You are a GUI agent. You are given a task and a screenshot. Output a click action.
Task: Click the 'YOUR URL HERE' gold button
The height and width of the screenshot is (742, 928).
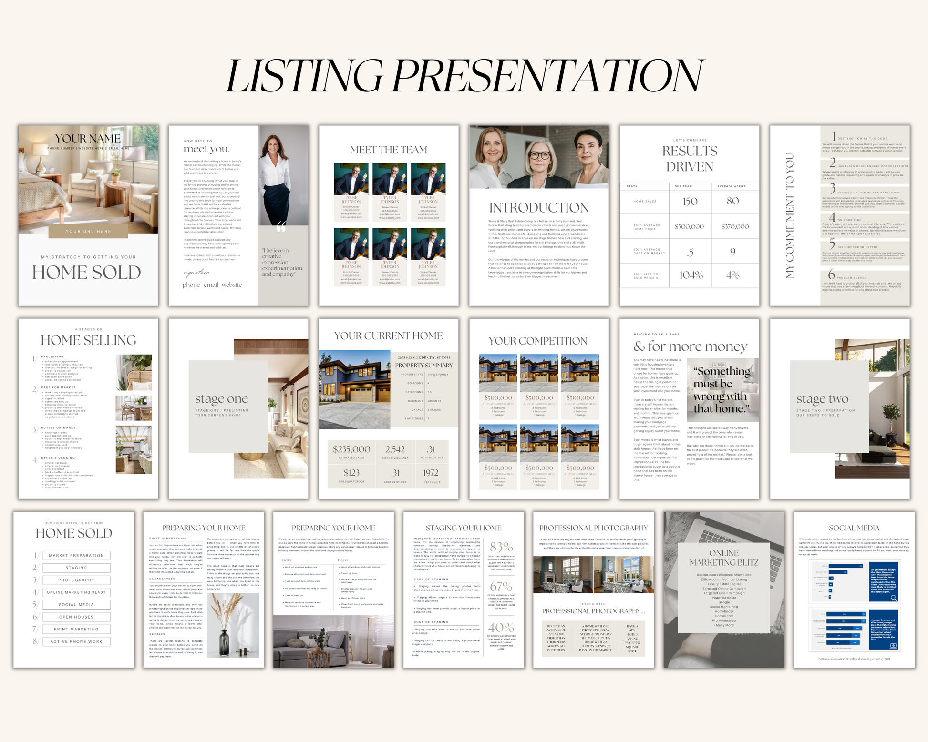coord(88,231)
